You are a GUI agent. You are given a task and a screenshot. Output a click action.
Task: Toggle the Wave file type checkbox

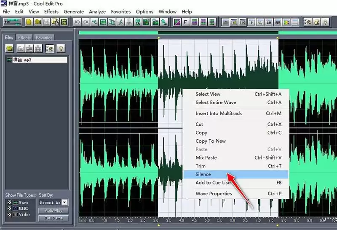click(9, 203)
